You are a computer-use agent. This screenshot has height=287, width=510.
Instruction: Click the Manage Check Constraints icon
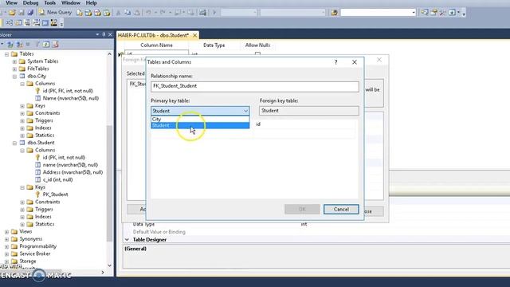[x=45, y=23]
